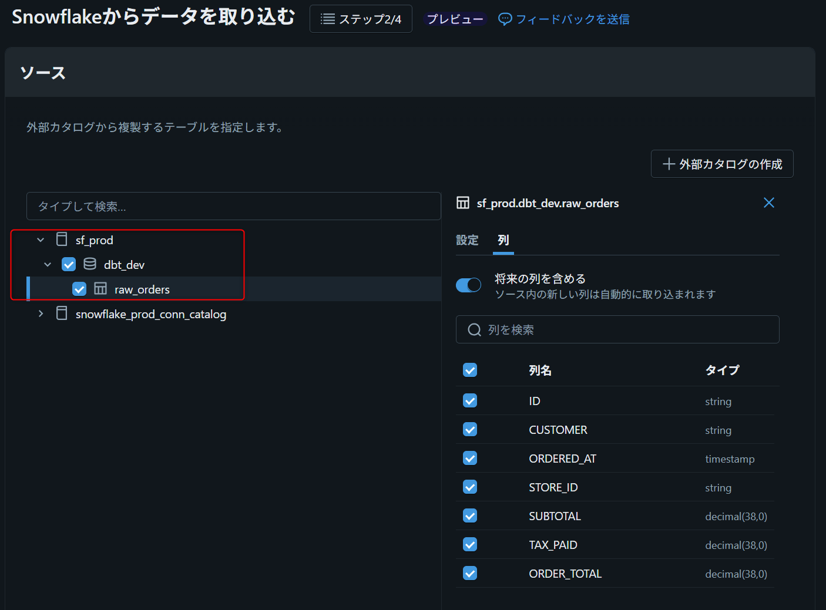Select the snowflake_prod_conn_catalog tree label
The image size is (826, 610).
tap(151, 314)
